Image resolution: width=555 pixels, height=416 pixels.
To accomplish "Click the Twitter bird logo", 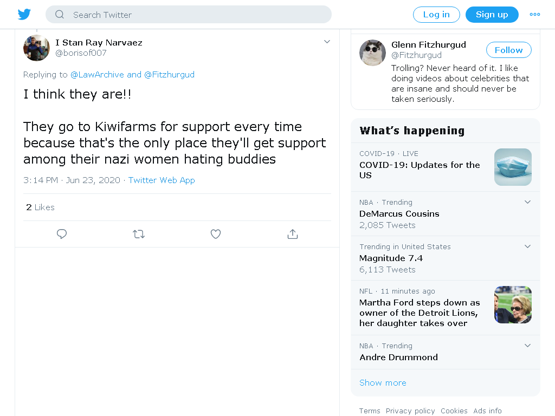I will coord(24,15).
